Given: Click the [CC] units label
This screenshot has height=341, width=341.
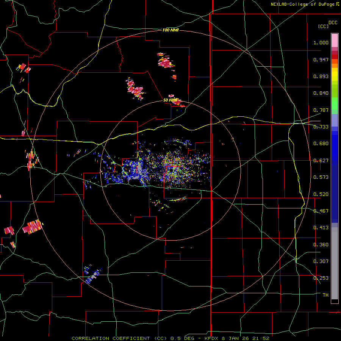Looking at the screenshot, I should tap(323, 26).
